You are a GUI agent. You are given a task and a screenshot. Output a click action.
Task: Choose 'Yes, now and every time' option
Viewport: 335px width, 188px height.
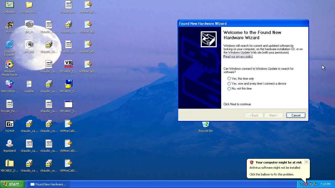(257, 84)
